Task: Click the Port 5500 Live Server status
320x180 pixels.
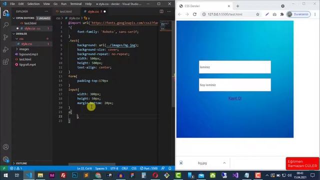Action: click(x=149, y=168)
